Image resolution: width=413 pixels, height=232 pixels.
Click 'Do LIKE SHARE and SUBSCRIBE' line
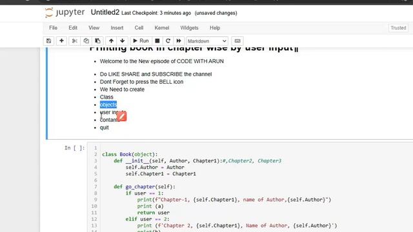point(156,74)
